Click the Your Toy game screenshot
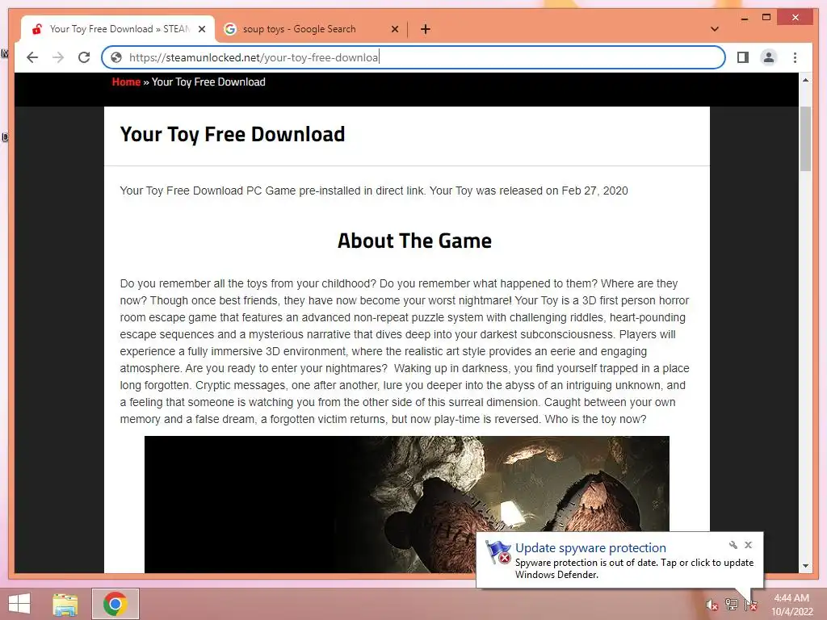The image size is (827, 620). tap(407, 504)
